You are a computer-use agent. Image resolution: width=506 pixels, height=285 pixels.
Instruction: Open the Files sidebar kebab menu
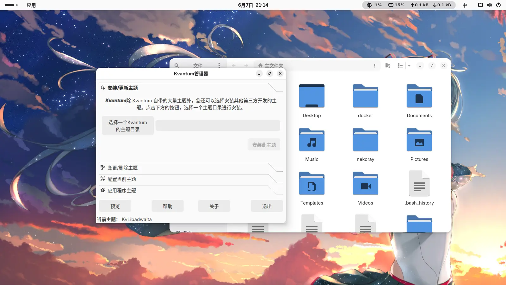219,66
